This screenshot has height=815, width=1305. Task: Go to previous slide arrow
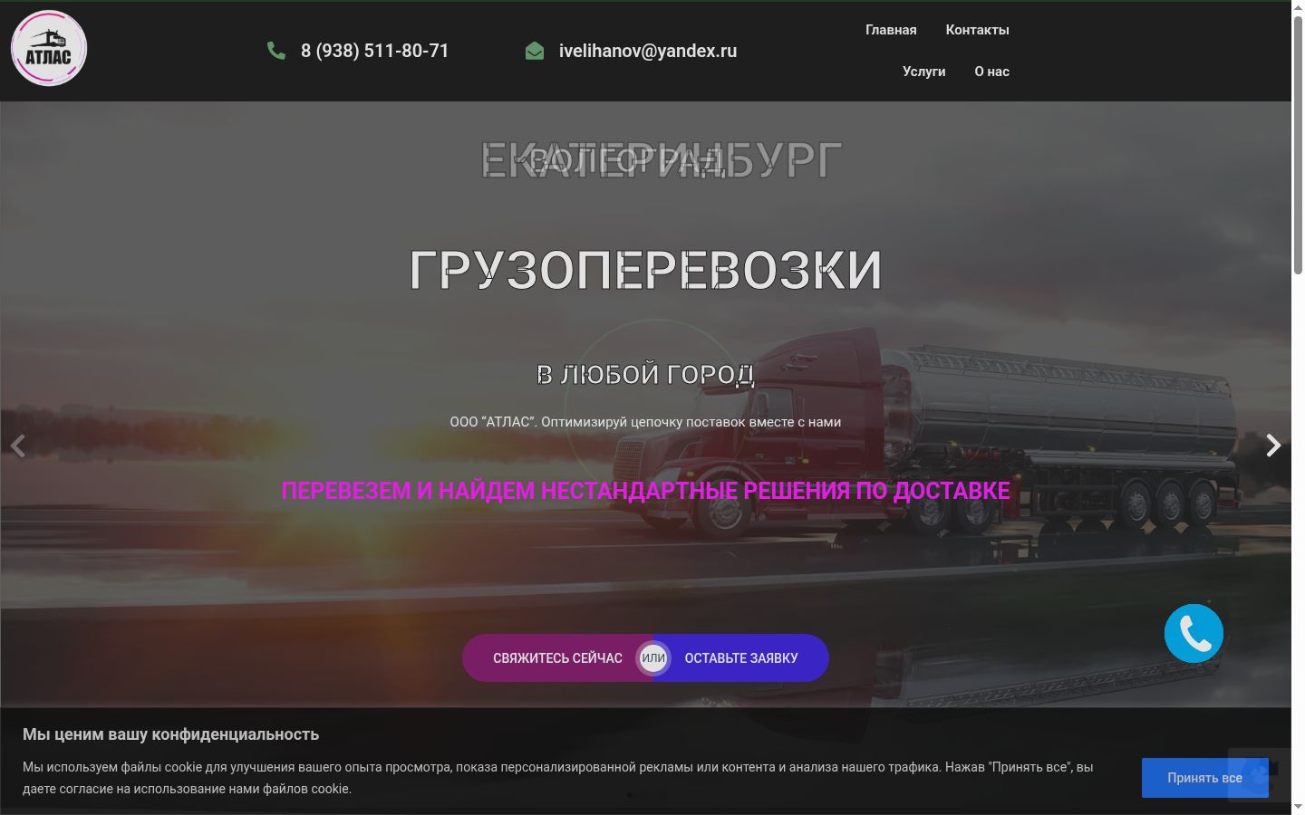tap(18, 446)
